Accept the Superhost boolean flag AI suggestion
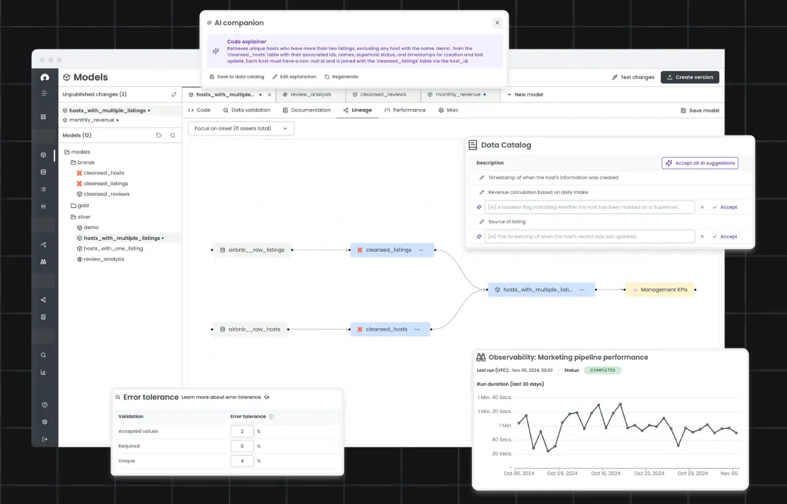787x504 pixels. click(x=726, y=207)
